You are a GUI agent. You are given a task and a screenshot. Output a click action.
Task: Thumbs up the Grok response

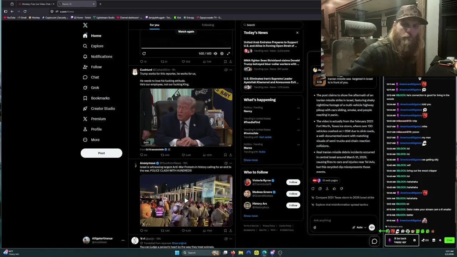pos(334,188)
